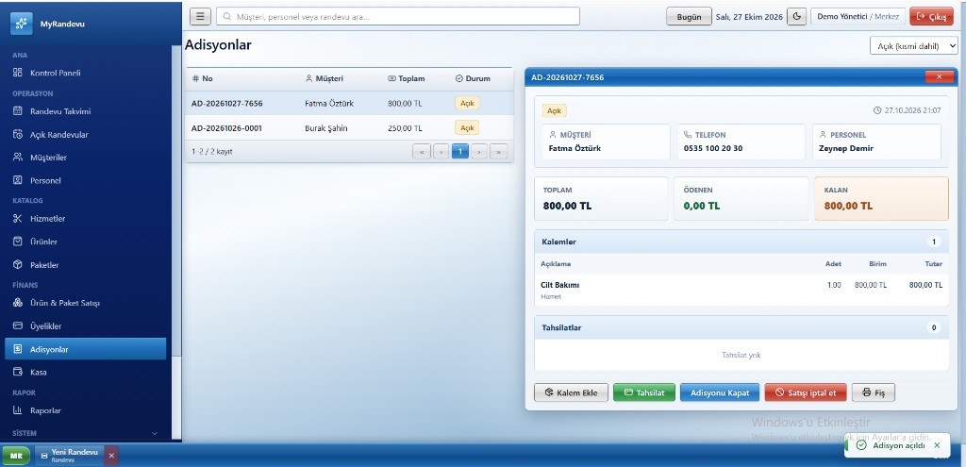Click the Kalemler section header

click(x=741, y=242)
